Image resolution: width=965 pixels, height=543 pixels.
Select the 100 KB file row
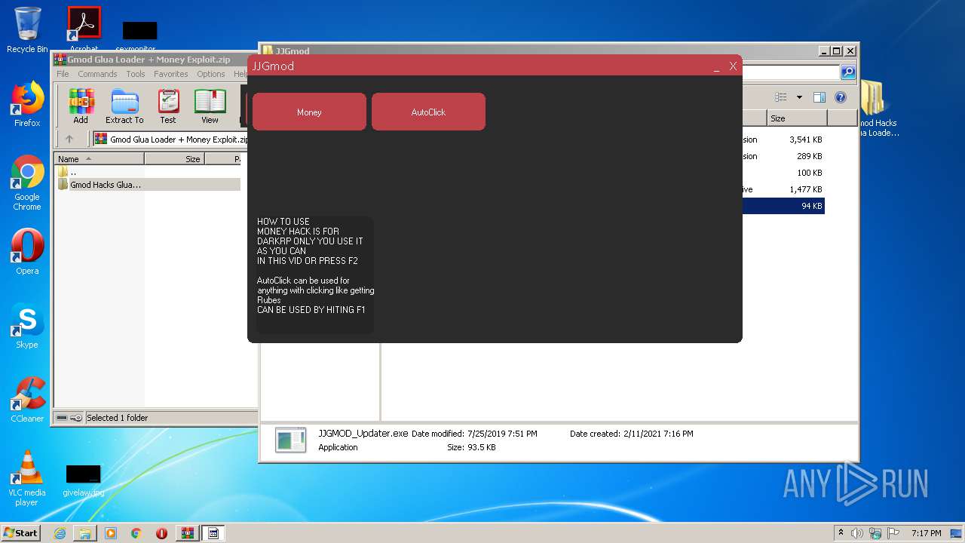783,173
